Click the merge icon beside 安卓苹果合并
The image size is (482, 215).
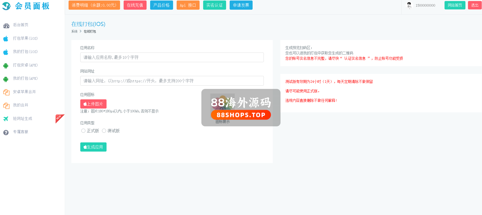(6, 92)
